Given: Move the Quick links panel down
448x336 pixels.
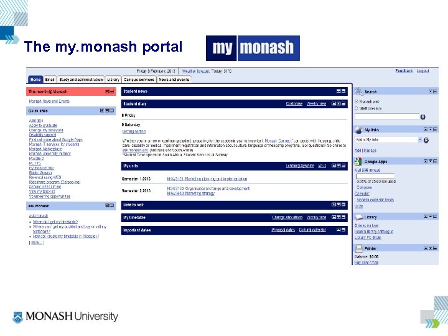Looking at the screenshot, I should (107, 110).
